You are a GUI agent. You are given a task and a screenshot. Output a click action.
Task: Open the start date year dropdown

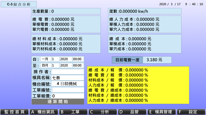(x=66, y=59)
